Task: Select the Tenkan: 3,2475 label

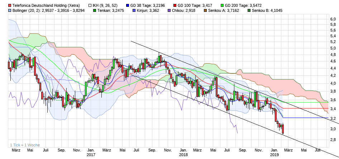Action: [x=111, y=10]
